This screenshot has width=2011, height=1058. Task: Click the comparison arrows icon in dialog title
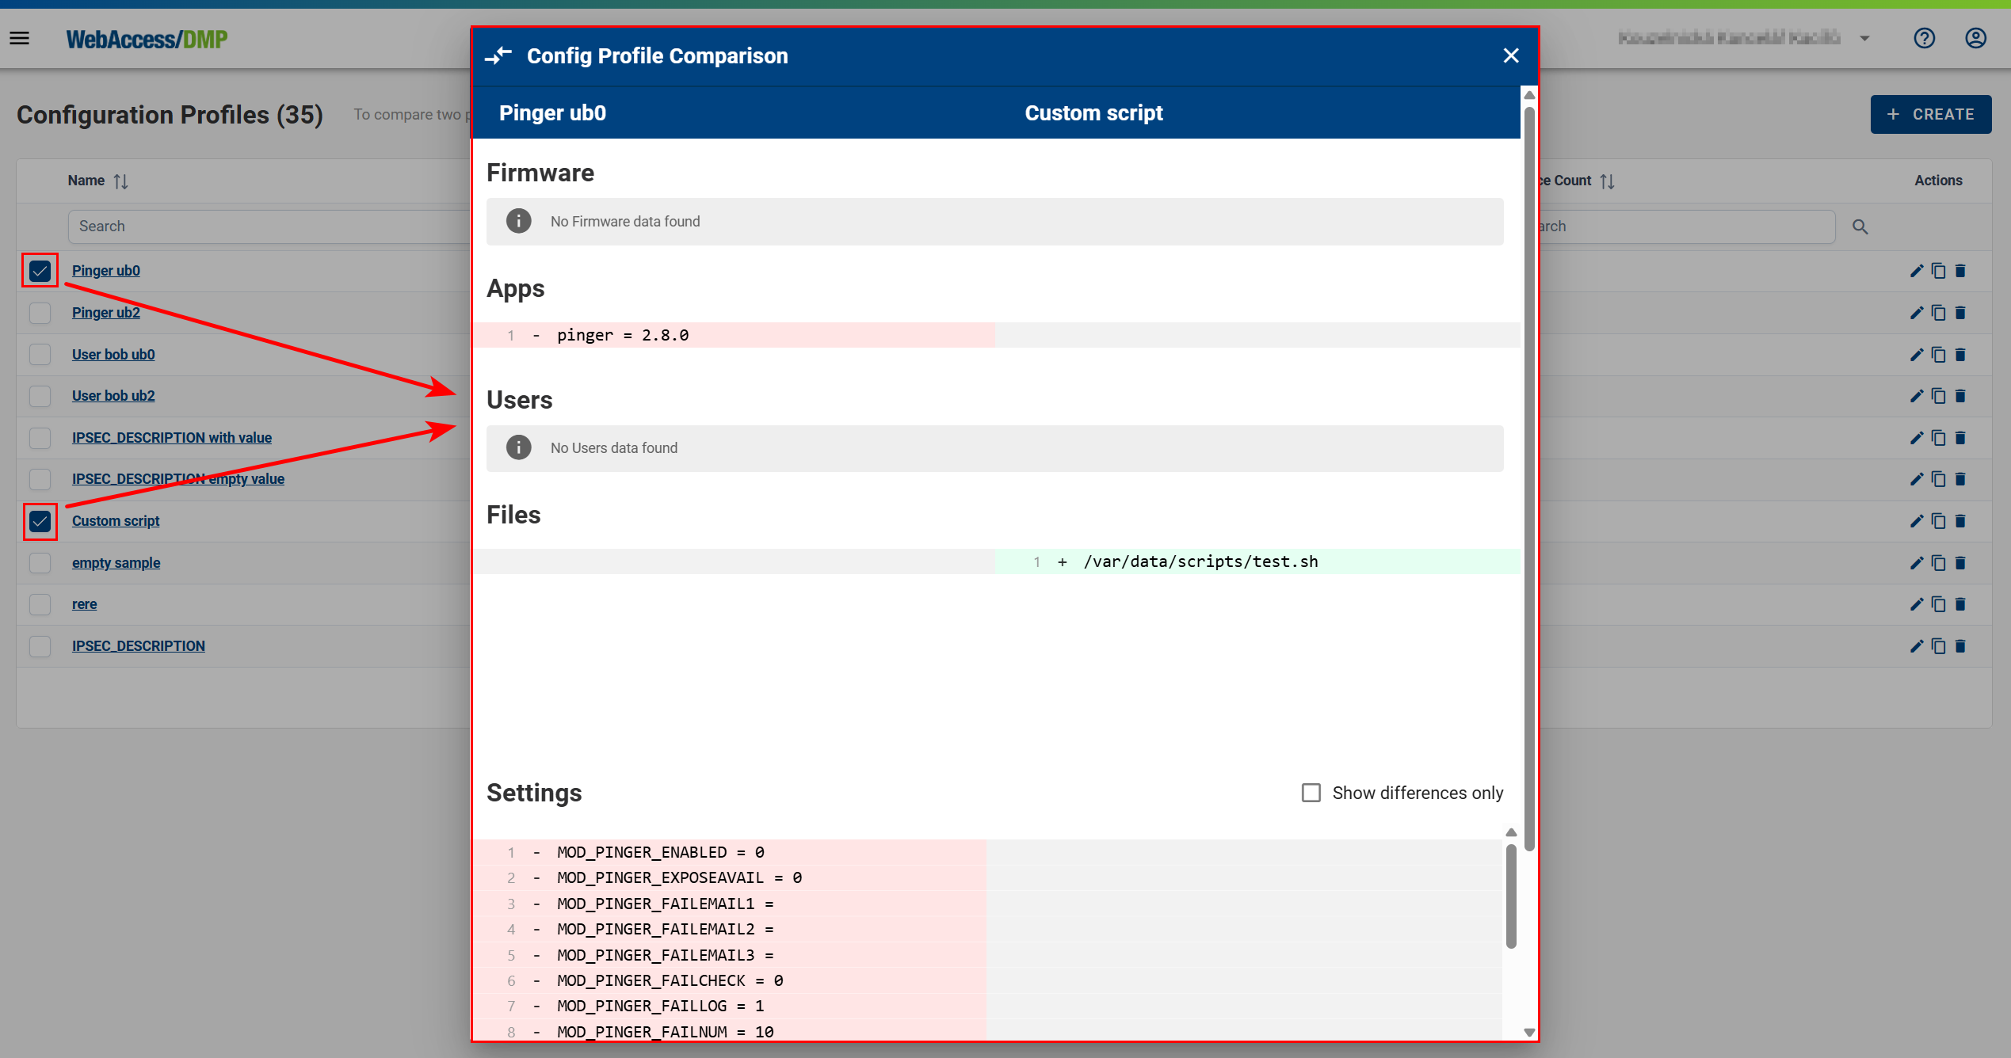499,55
